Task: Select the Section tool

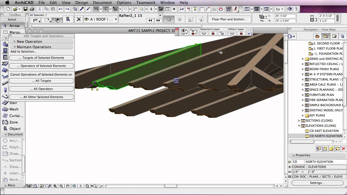Action: click(12, 160)
